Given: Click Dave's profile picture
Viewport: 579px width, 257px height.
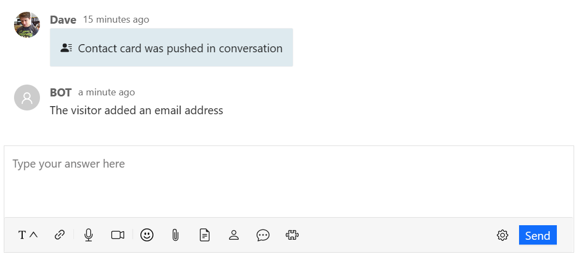Looking at the screenshot, I should pyautogui.click(x=27, y=25).
